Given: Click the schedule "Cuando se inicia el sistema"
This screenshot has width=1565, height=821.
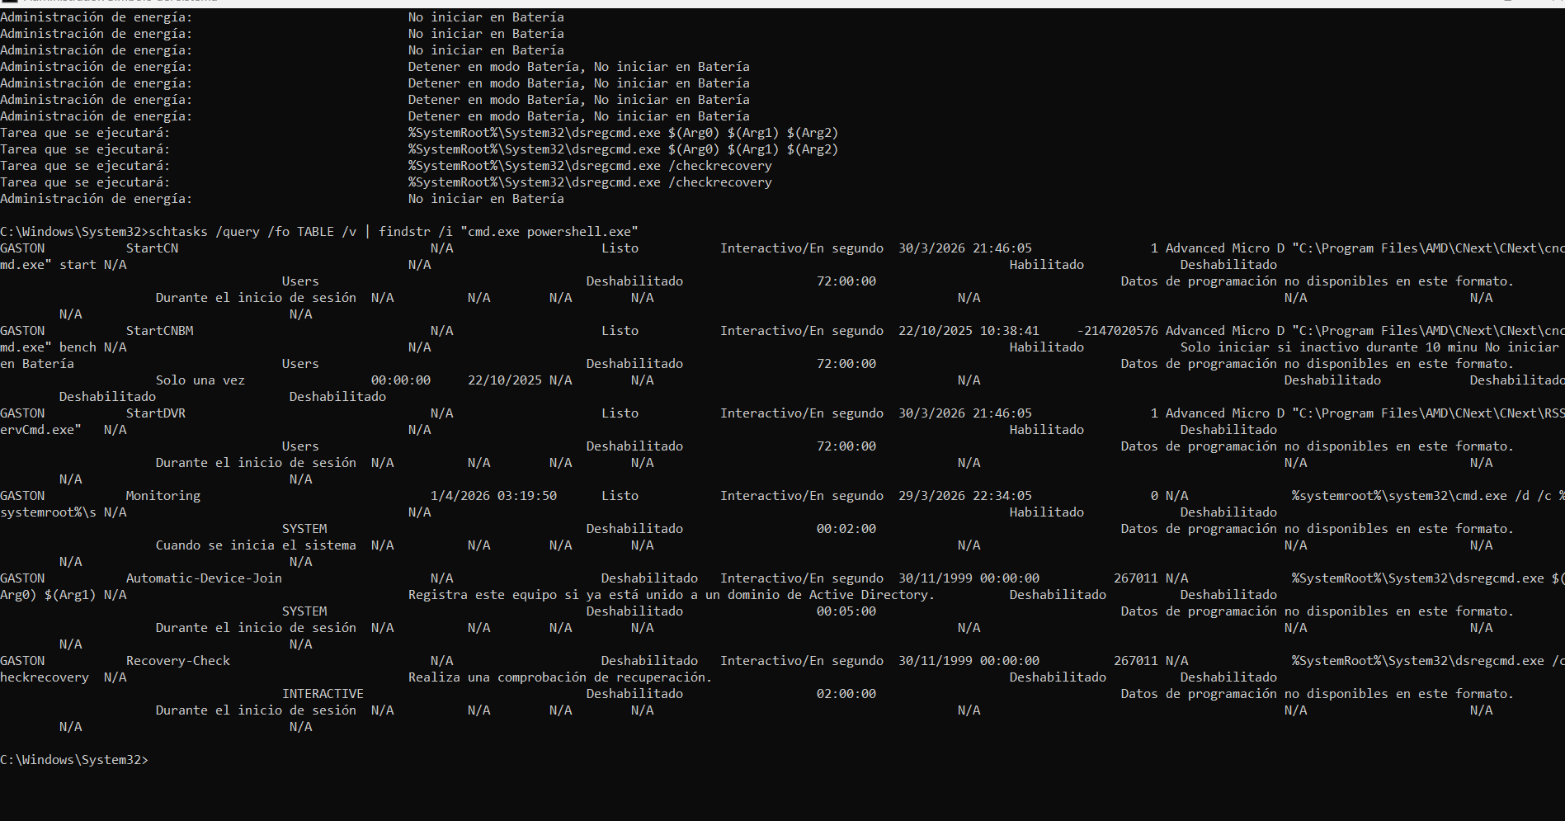Looking at the screenshot, I should (x=256, y=545).
